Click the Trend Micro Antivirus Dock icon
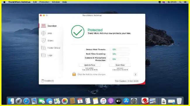Screen dimensions: 190x106 145,101
